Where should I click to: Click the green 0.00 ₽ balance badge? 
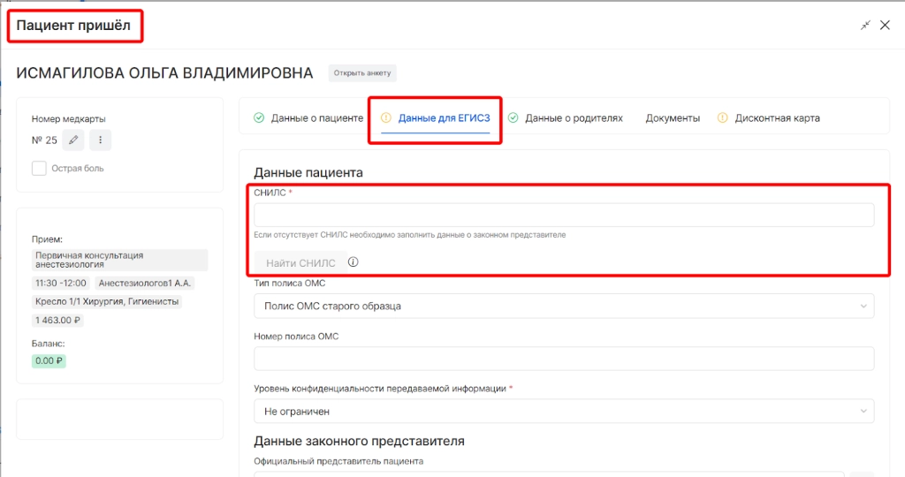pos(50,360)
